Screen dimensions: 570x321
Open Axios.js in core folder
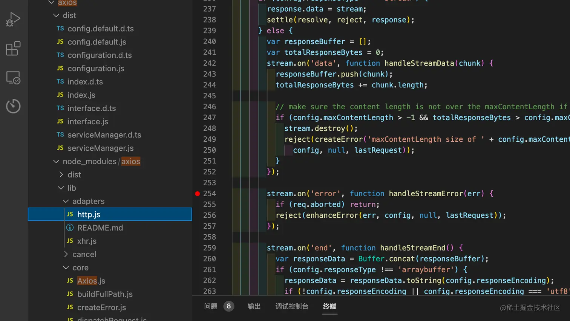[91, 281]
